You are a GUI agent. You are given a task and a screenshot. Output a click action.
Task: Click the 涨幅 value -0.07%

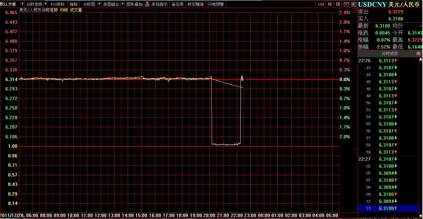coord(383,40)
